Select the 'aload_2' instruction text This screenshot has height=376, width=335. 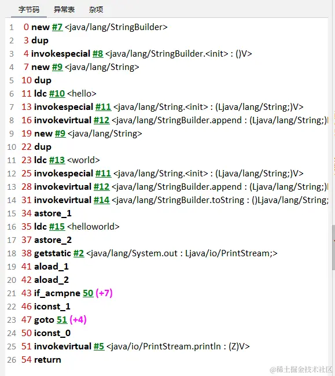[51, 280]
